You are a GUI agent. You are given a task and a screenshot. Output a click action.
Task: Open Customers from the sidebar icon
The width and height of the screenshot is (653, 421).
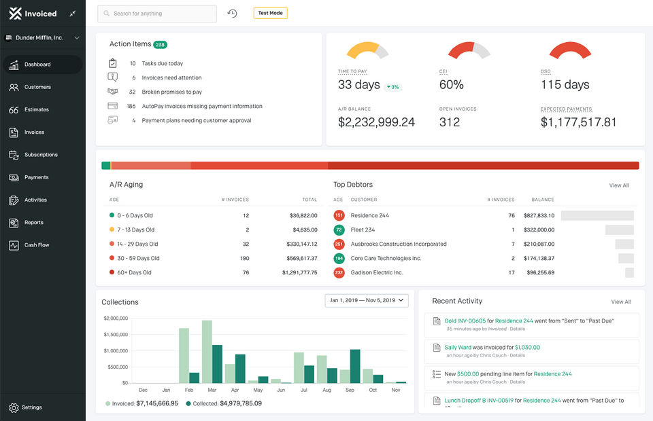pyautogui.click(x=14, y=87)
